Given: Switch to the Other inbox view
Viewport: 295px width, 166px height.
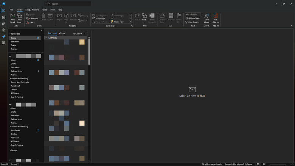Looking at the screenshot, I should click(x=62, y=33).
